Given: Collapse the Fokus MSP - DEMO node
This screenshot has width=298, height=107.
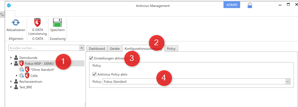Looking at the screenshot, I should 11,64.
